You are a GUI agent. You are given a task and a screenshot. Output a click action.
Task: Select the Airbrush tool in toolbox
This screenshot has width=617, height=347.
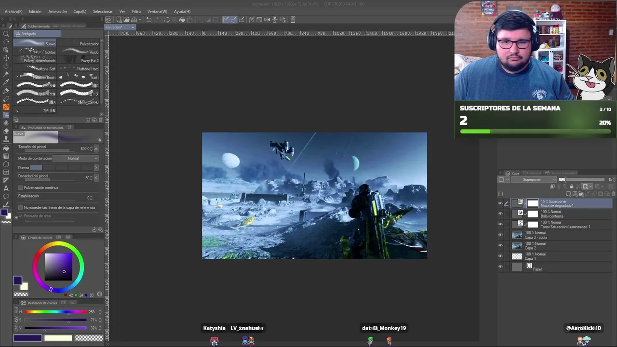click(x=6, y=115)
